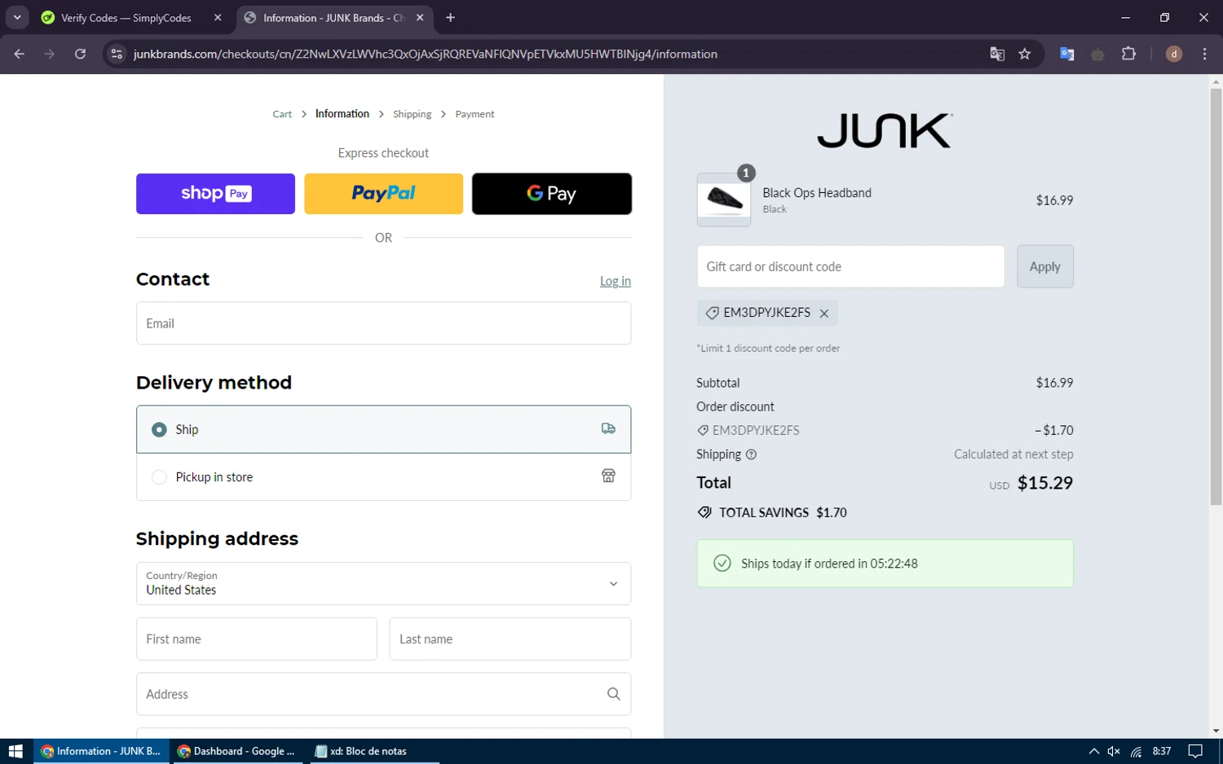The image size is (1223, 764).
Task: Click the Total Savings tag icon
Action: point(704,512)
